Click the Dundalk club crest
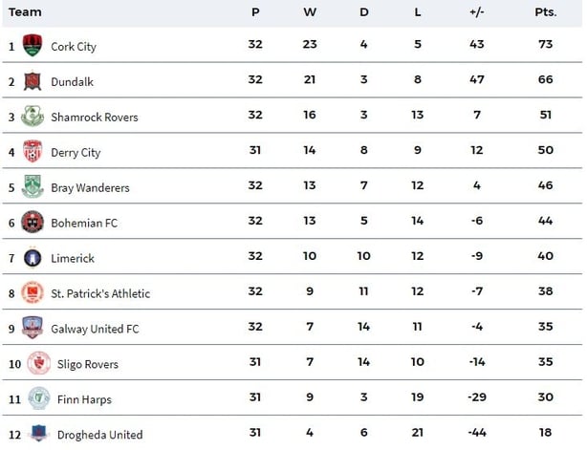This screenshot has width=587, height=450. [x=33, y=81]
